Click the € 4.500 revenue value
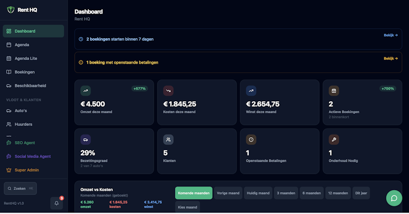409x214 pixels. tap(93, 104)
